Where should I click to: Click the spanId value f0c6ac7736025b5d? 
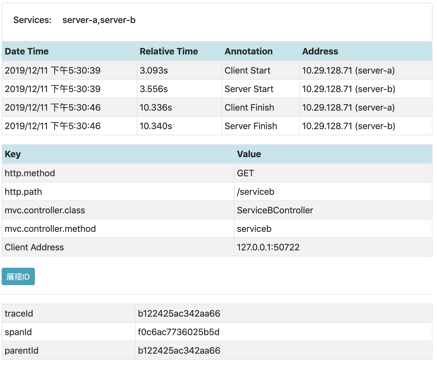pyautogui.click(x=179, y=332)
